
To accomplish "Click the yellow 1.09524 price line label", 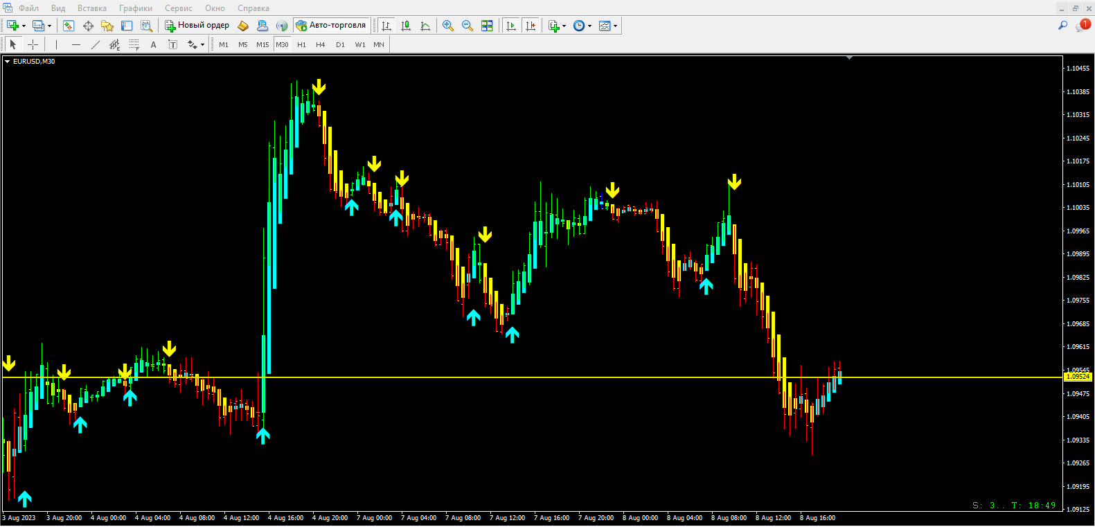I will pyautogui.click(x=1078, y=377).
